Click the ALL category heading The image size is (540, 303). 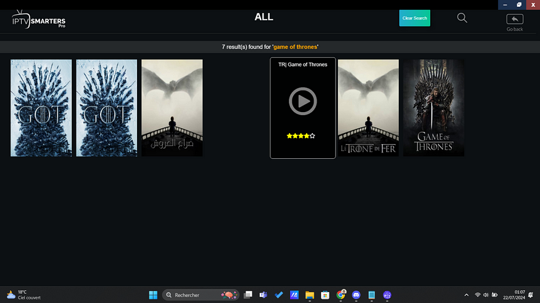[264, 17]
